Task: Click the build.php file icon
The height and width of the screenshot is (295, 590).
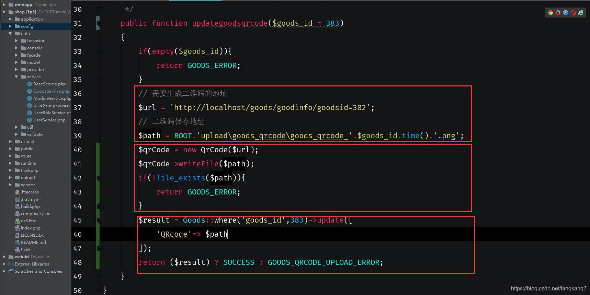Action: point(17,206)
